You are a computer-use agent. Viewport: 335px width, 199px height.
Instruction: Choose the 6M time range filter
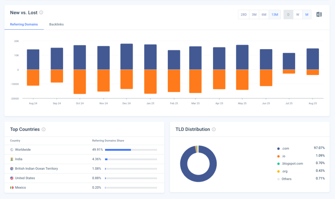264,14
